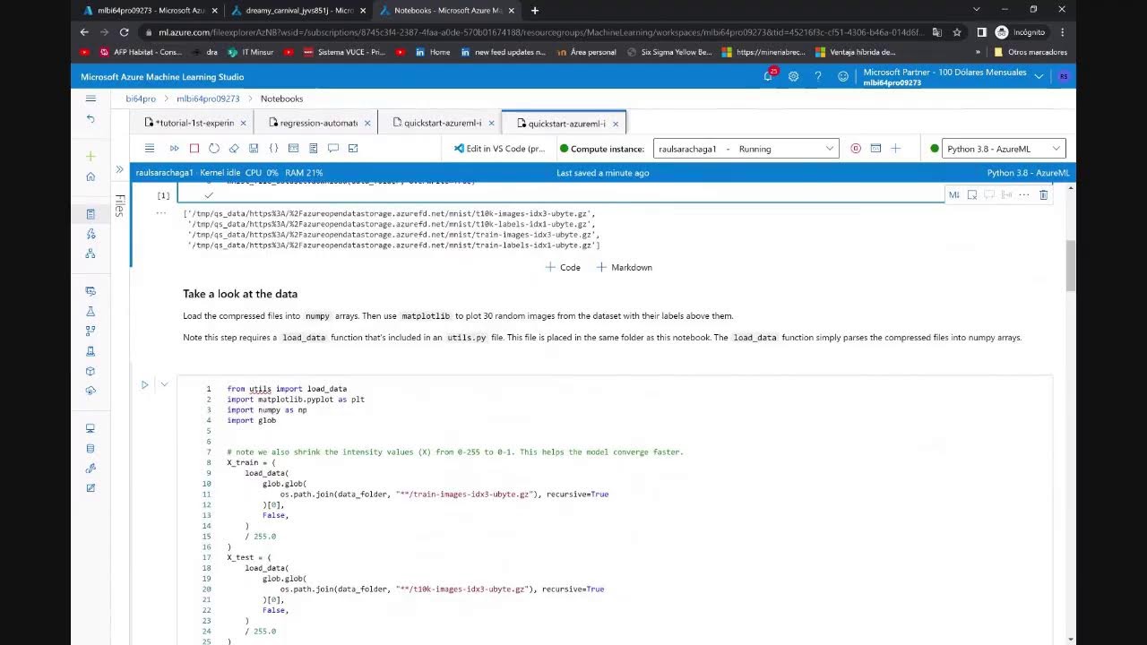This screenshot has width=1147, height=645.
Task: Reload the page in Chrome
Action: 125,32
